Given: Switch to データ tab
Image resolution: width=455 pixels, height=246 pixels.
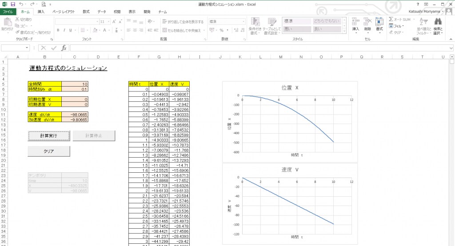Looking at the screenshot, I should 102,12.
